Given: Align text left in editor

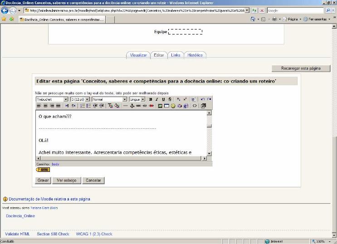Looking at the screenshot, I should tap(39, 106).
